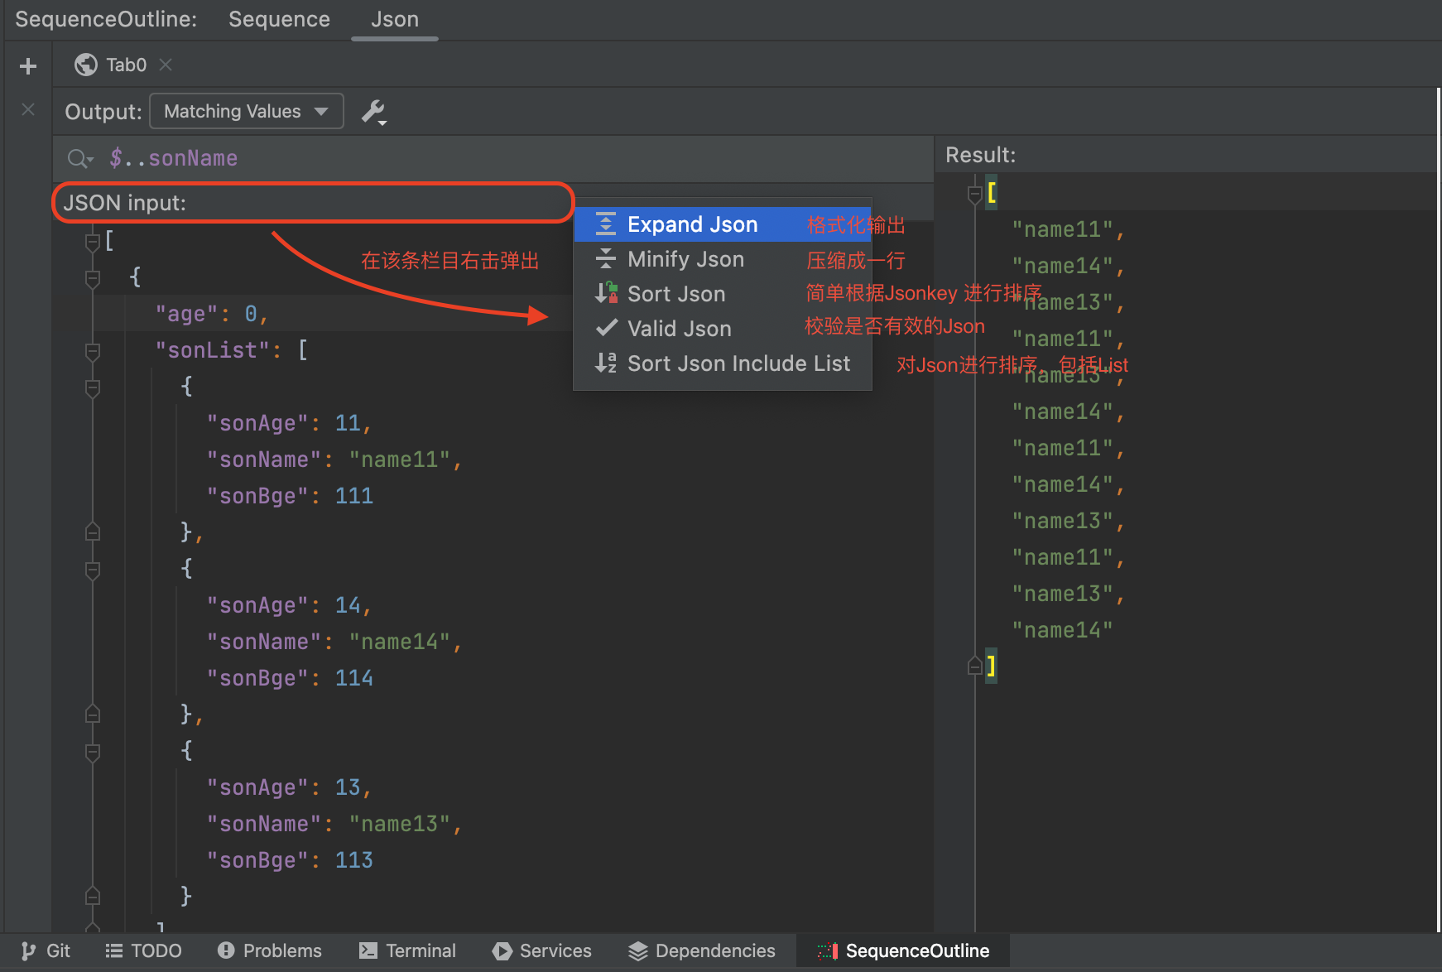The height and width of the screenshot is (972, 1442).
Task: Click the SequenceOutline title label
Action: point(106,19)
